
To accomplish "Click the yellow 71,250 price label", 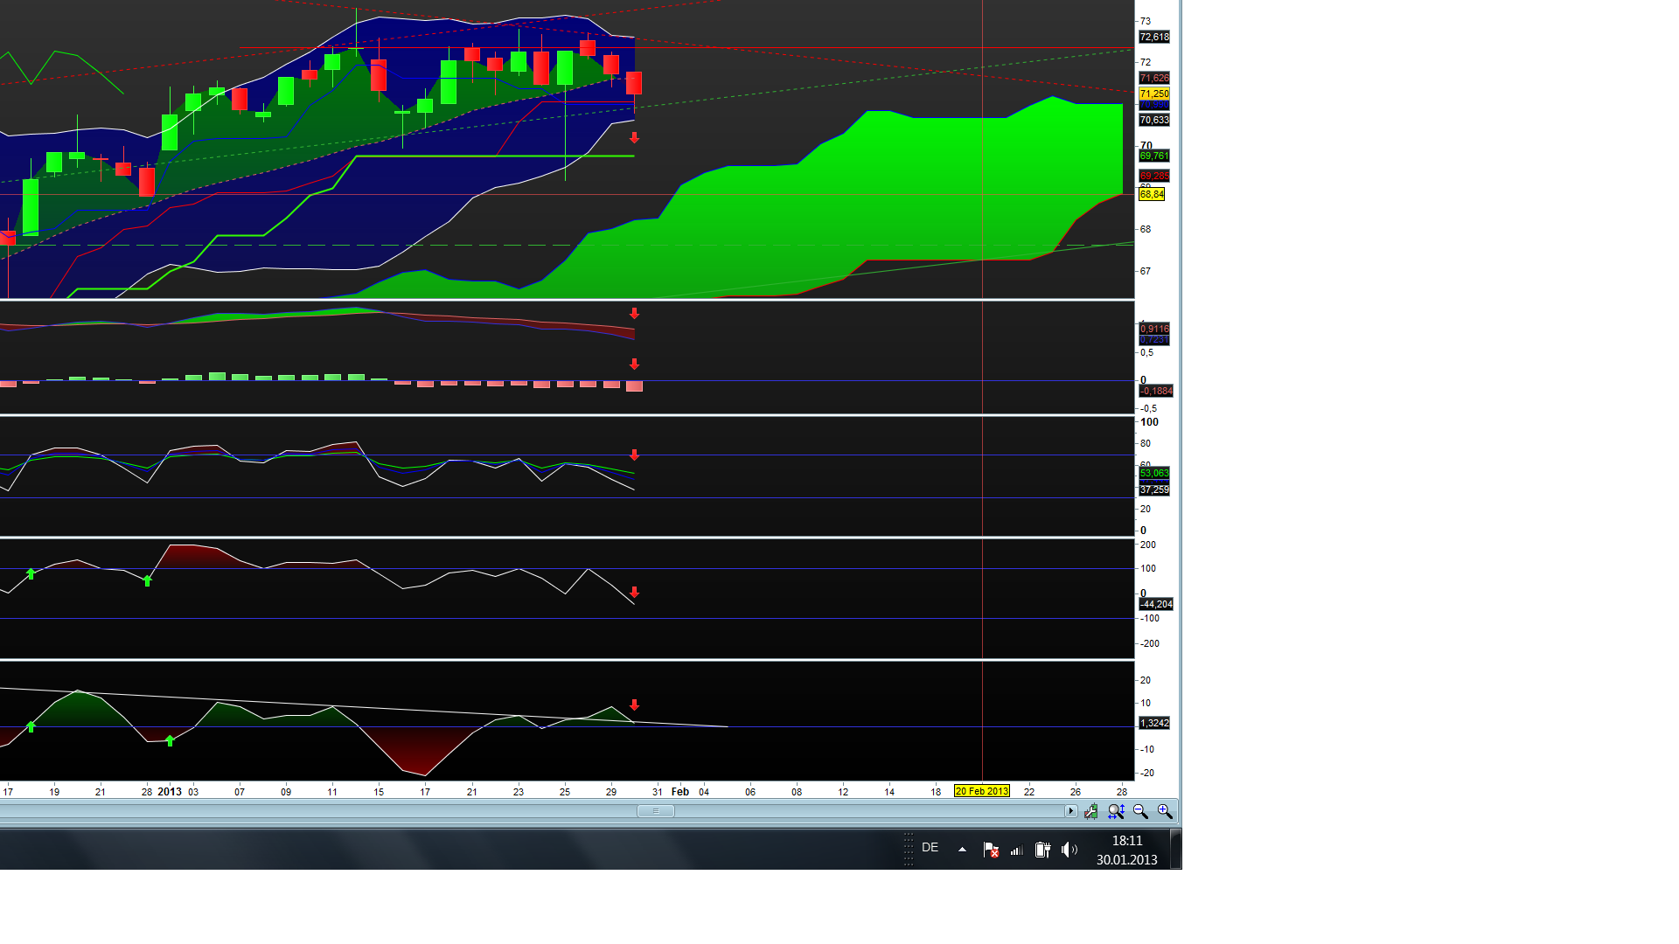I will pyautogui.click(x=1154, y=94).
